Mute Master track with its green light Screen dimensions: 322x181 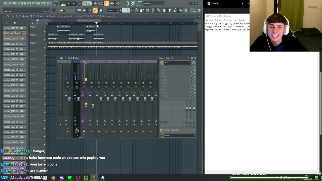pos(68,83)
